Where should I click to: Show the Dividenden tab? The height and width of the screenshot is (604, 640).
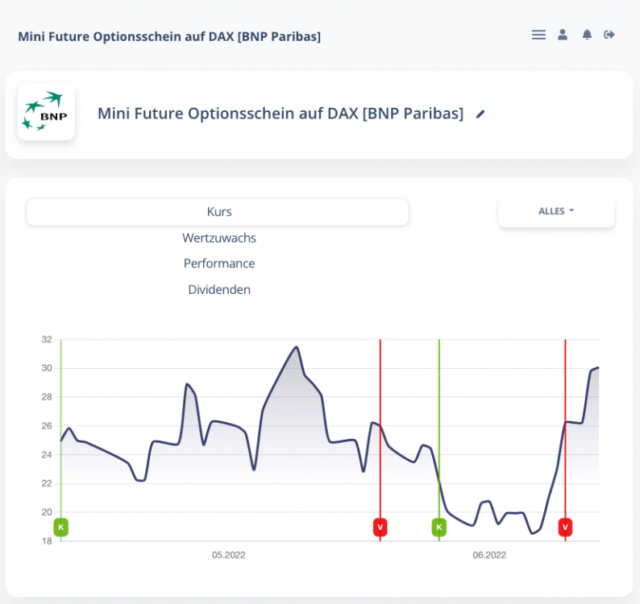tap(218, 289)
